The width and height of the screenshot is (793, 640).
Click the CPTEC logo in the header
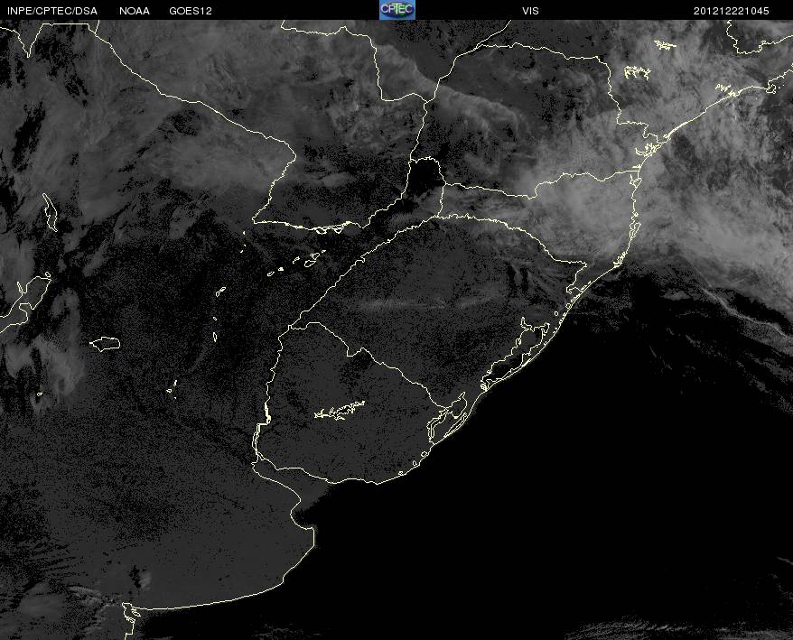click(x=397, y=10)
